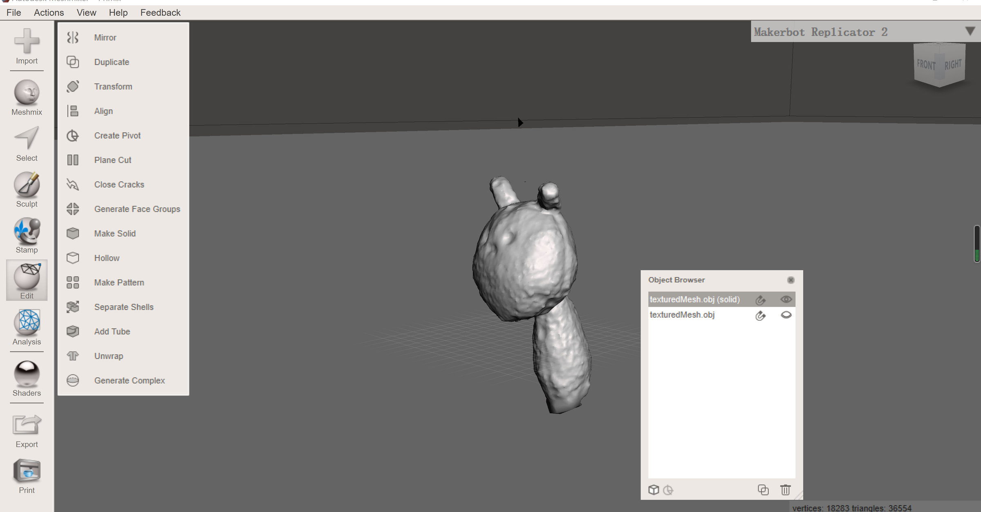The height and width of the screenshot is (512, 981).
Task: Delete object using the trash icon
Action: point(785,490)
